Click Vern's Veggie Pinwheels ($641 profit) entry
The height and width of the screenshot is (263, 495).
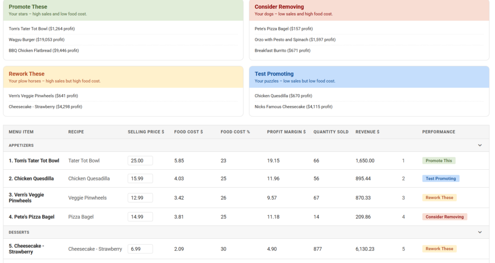43,96
